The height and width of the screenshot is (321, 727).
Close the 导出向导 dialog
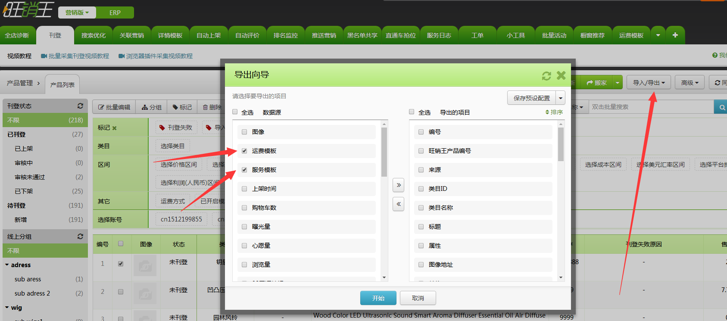(x=561, y=75)
